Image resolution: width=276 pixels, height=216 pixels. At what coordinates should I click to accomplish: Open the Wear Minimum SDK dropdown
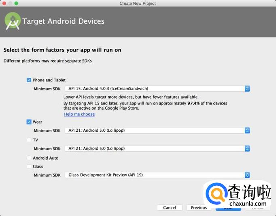(157, 131)
